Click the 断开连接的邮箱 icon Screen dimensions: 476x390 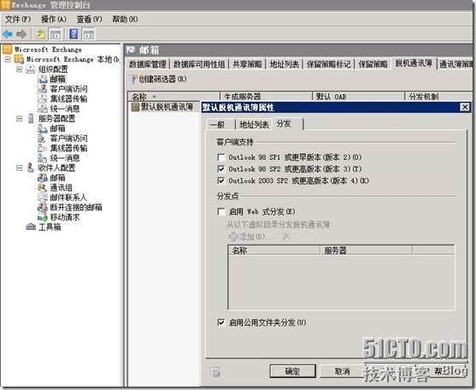tap(43, 207)
